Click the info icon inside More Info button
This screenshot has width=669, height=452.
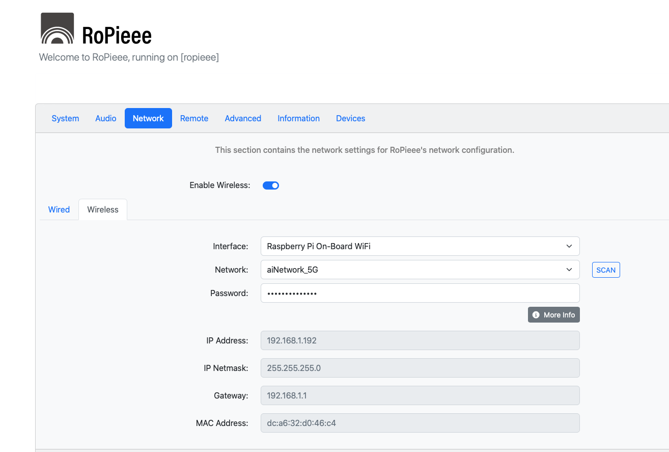pos(535,314)
